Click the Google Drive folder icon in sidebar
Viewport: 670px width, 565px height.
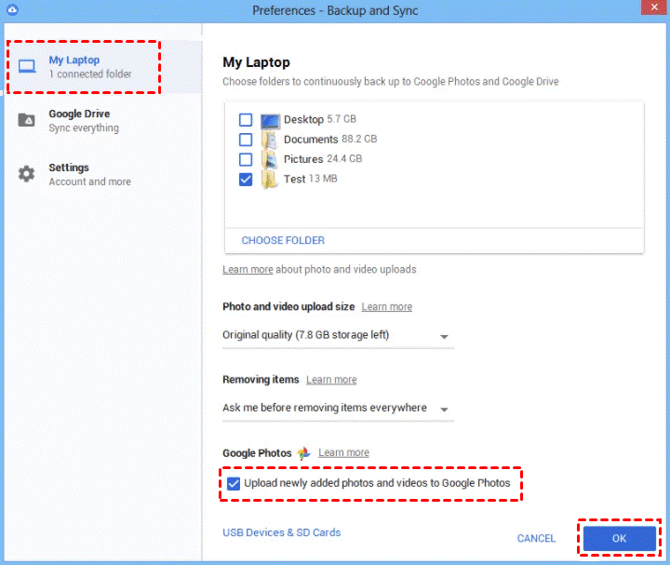click(x=26, y=120)
